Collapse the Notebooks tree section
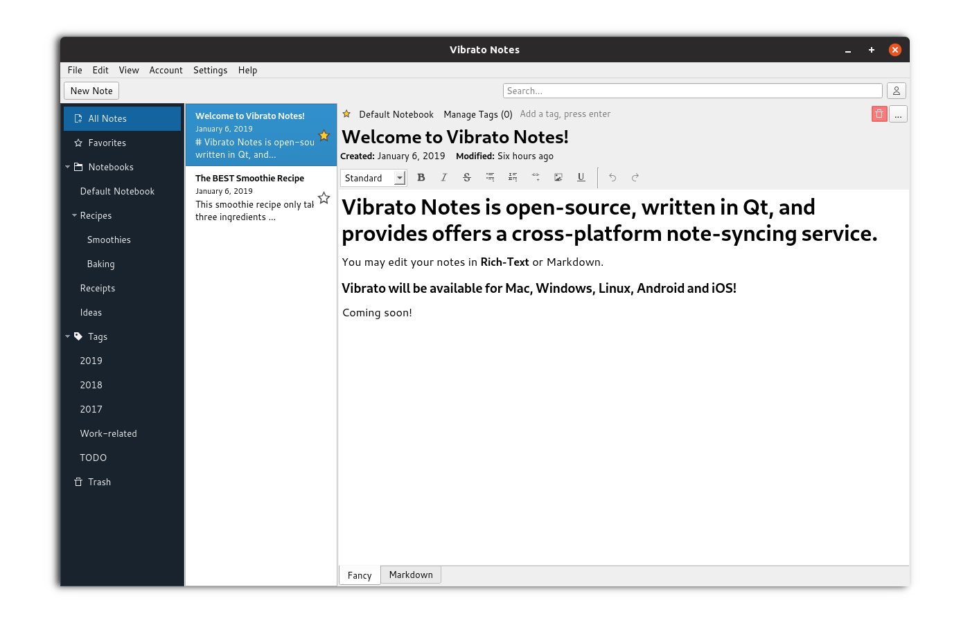 pyautogui.click(x=68, y=167)
